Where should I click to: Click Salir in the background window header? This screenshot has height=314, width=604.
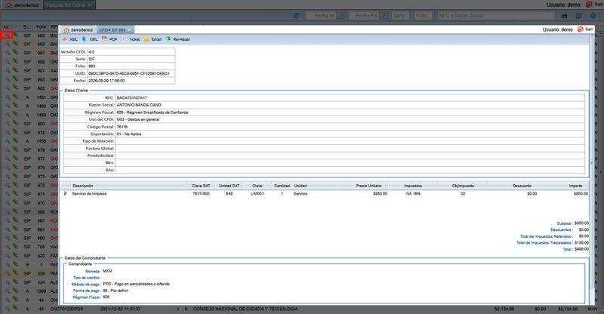(595, 5)
